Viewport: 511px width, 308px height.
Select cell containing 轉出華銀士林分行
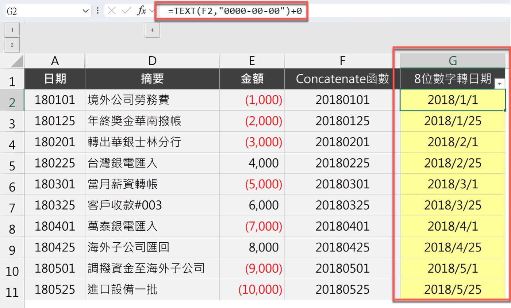[x=152, y=142]
